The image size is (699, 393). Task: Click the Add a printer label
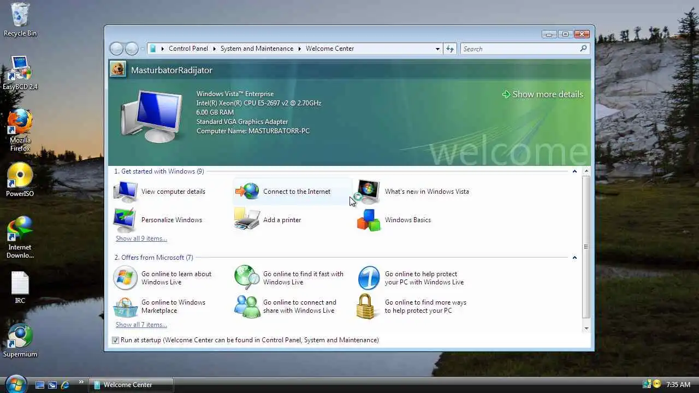(x=282, y=220)
